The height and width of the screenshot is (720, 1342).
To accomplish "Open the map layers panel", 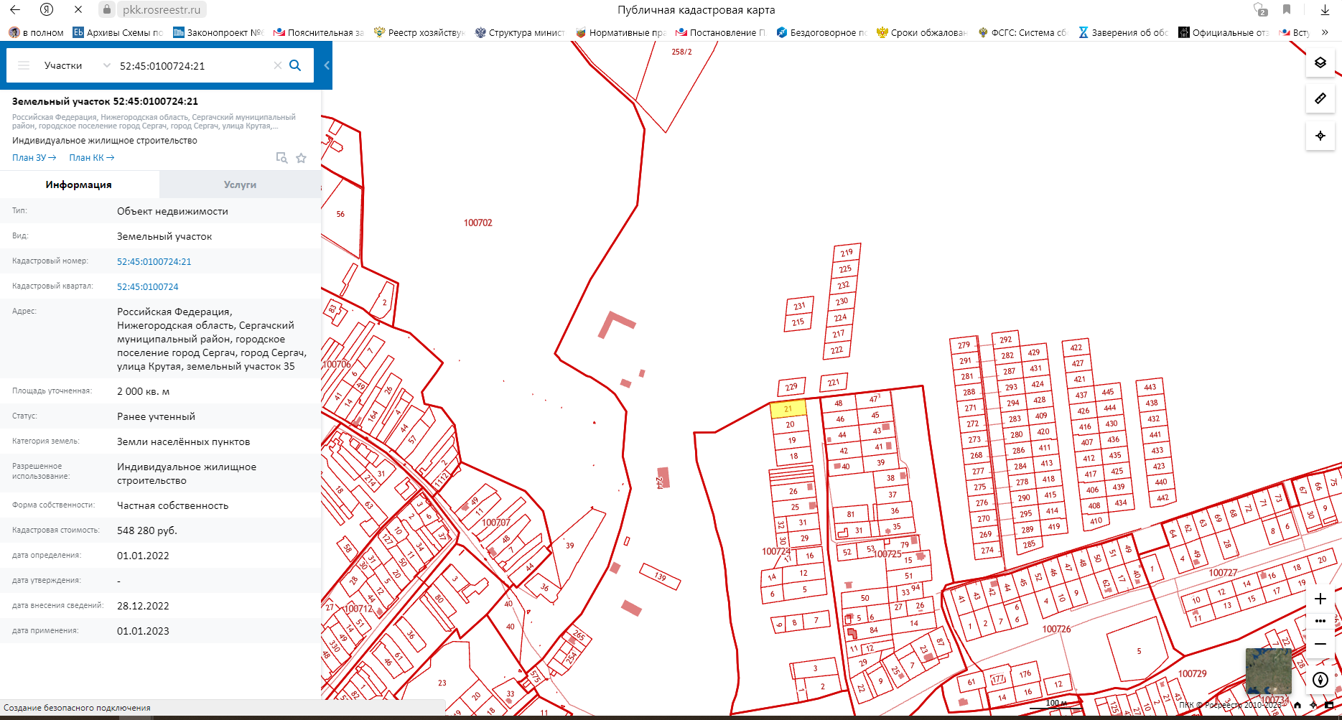I will (1320, 62).
